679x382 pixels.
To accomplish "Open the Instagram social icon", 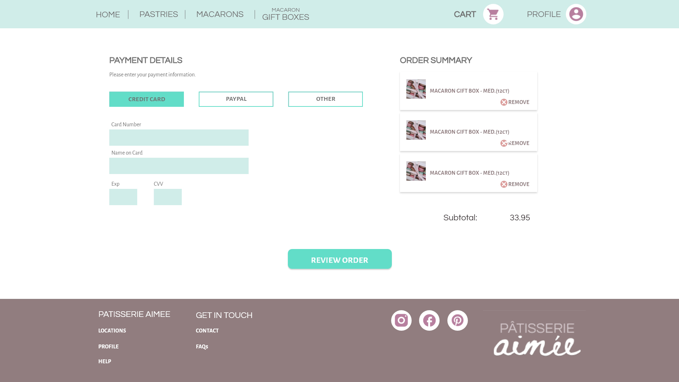I will [401, 320].
